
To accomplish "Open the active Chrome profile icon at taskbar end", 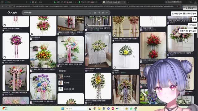I will 136,109.
